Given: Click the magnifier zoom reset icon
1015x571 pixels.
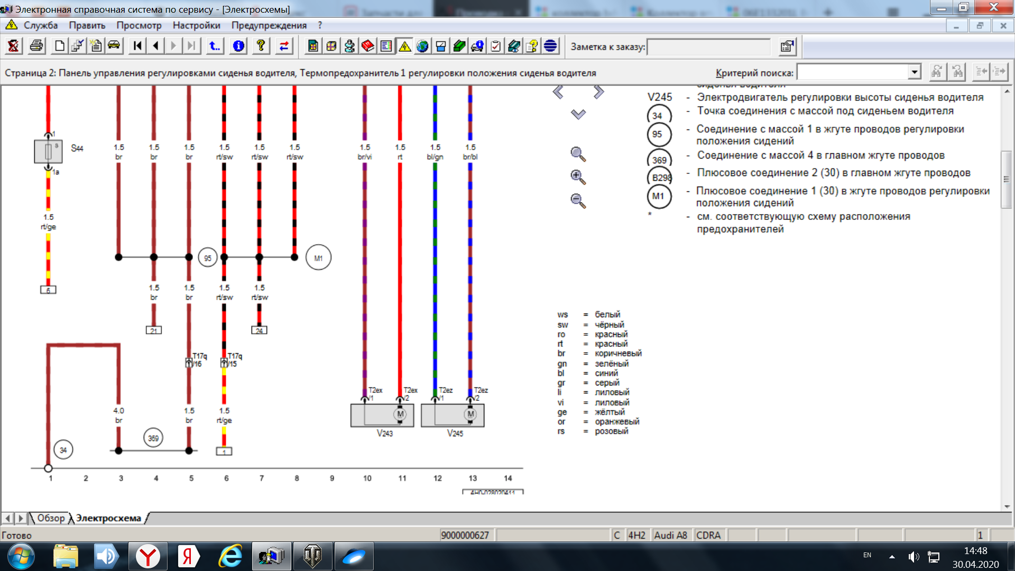Looking at the screenshot, I should pos(578,154).
